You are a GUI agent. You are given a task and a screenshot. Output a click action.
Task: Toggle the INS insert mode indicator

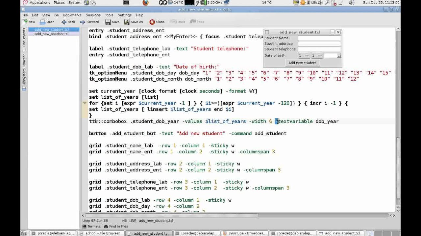[124, 221]
